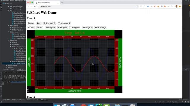Click the XRange + button

(50, 27)
